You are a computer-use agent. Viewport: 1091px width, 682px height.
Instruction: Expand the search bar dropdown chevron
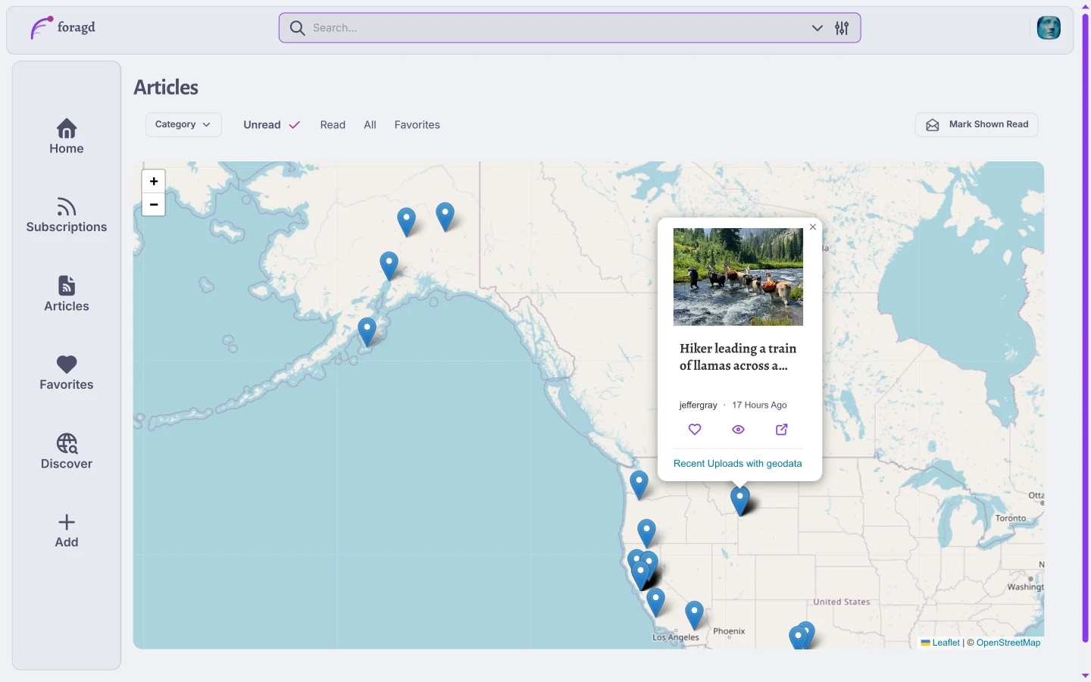[x=817, y=28]
